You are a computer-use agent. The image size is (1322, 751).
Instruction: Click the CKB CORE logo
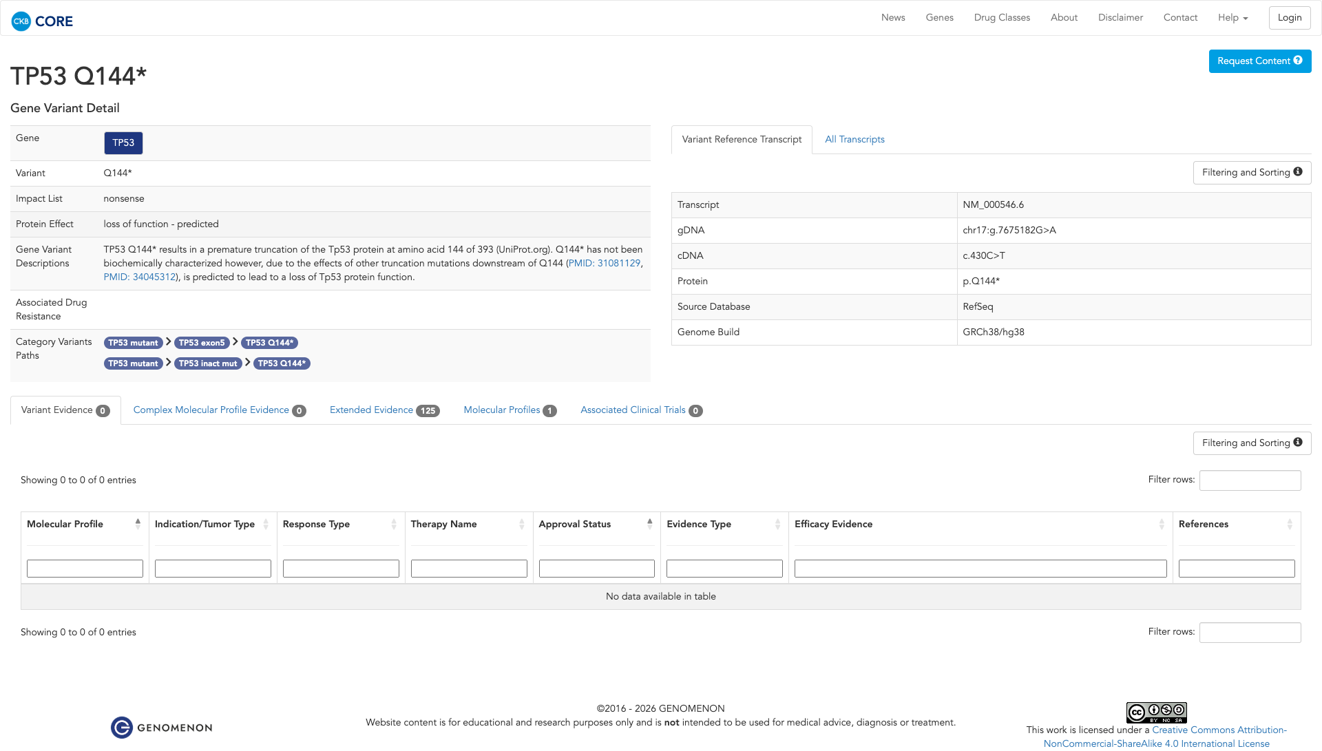[x=42, y=21]
